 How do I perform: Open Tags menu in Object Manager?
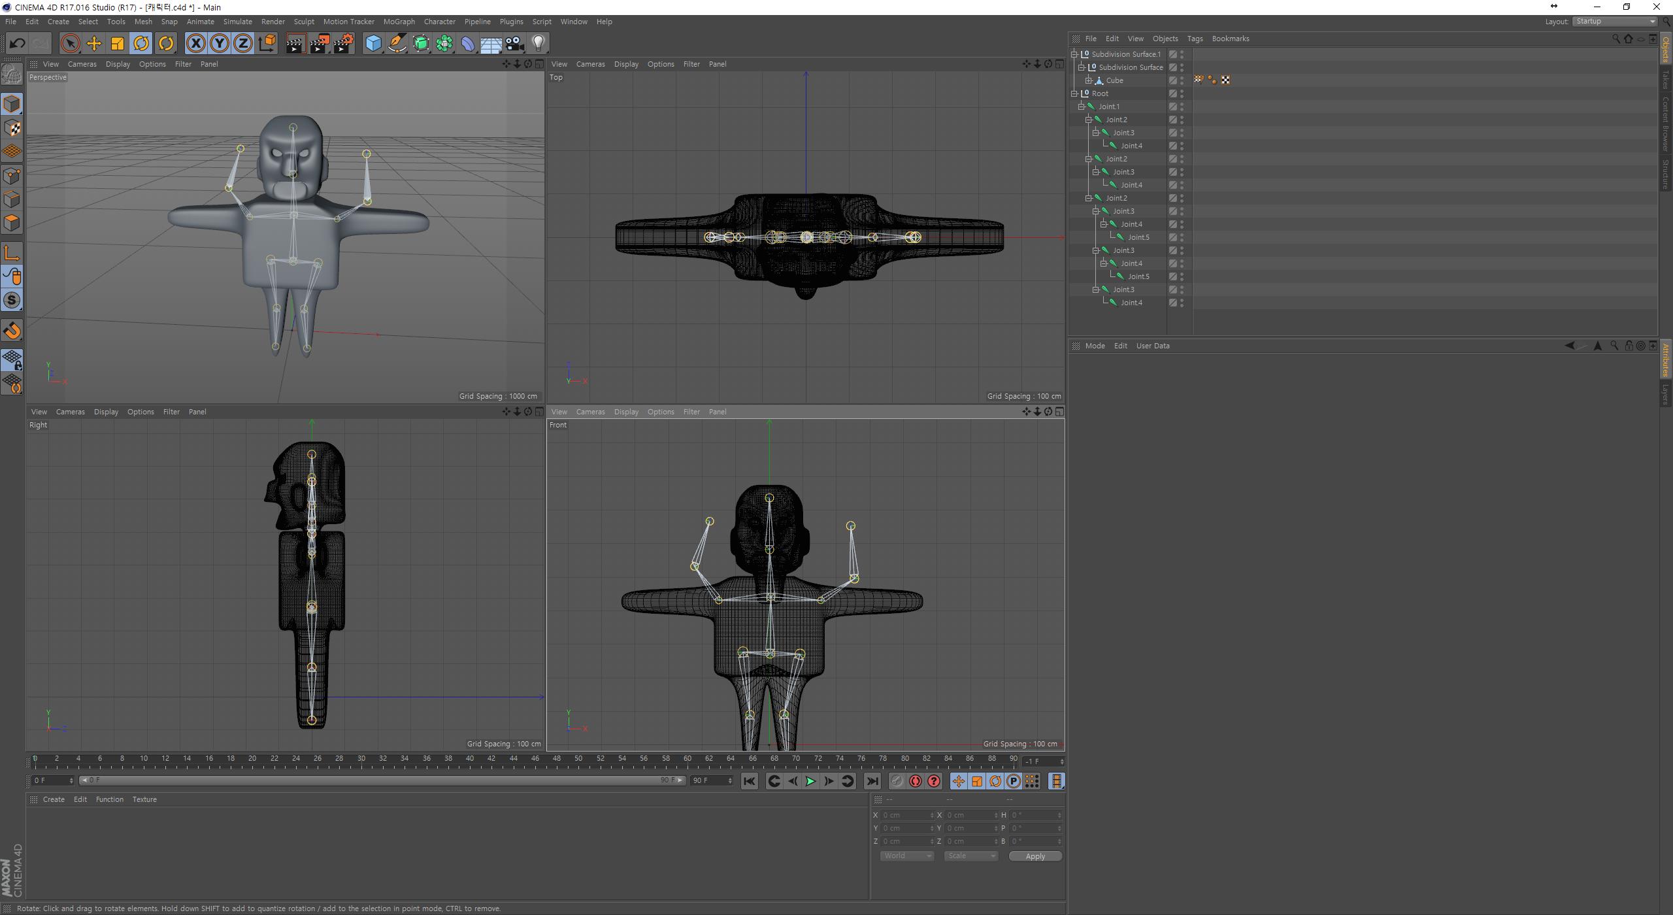click(x=1195, y=39)
